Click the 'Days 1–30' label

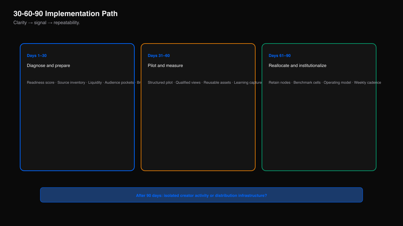37,56
